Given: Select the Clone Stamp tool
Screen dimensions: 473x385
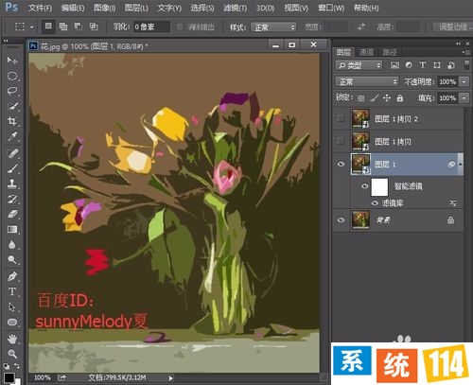Looking at the screenshot, I should click(12, 184).
